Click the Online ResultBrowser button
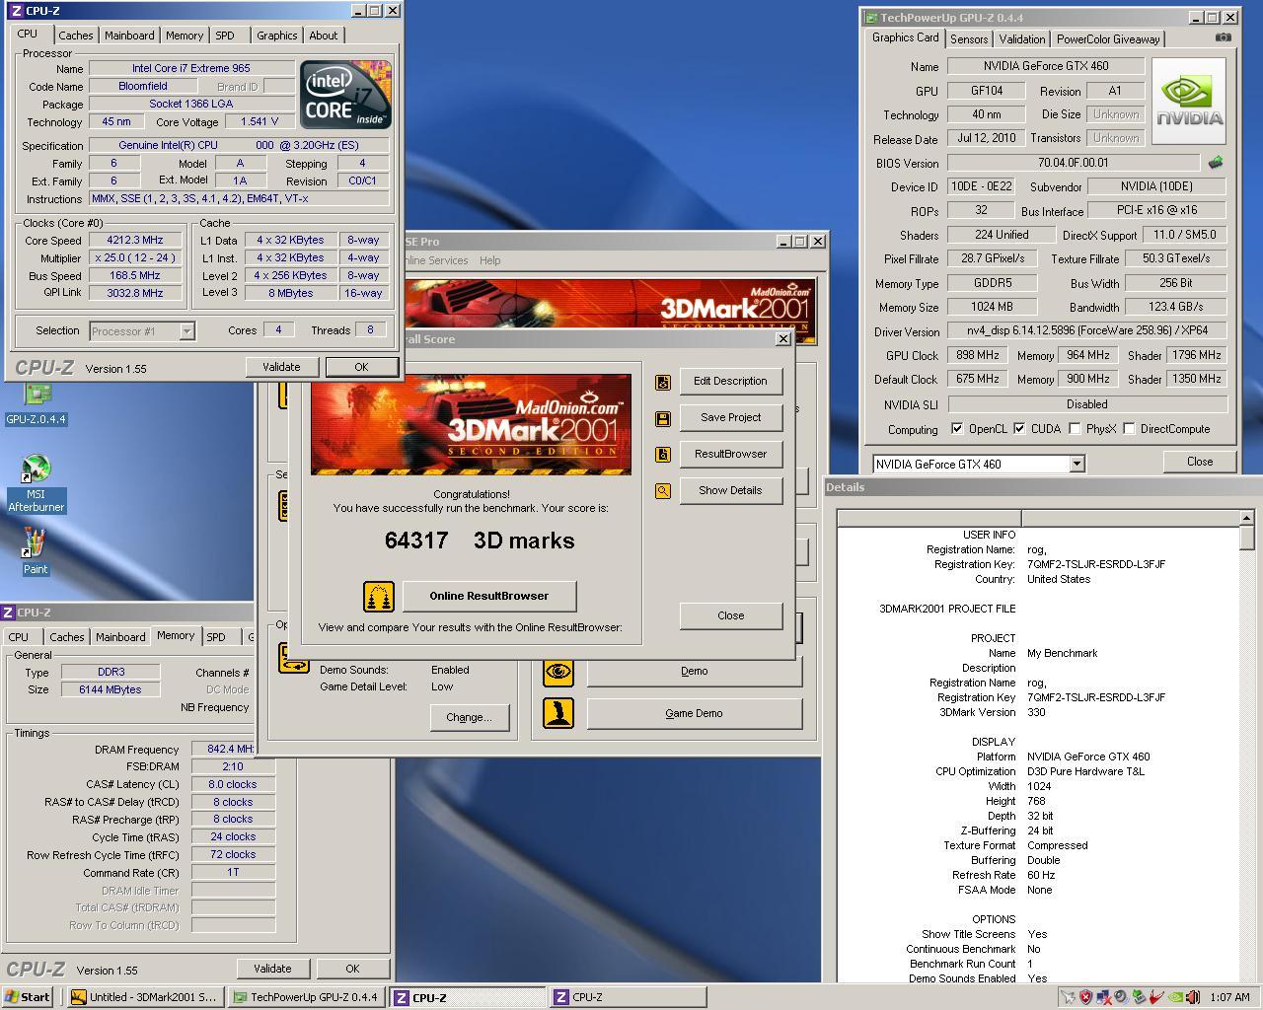1263x1010 pixels. click(x=489, y=596)
